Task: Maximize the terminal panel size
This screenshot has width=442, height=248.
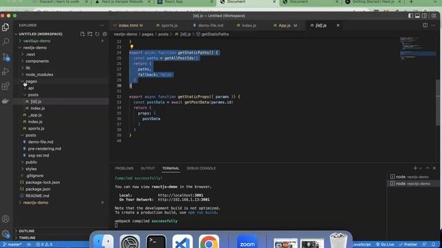Action: (x=427, y=168)
